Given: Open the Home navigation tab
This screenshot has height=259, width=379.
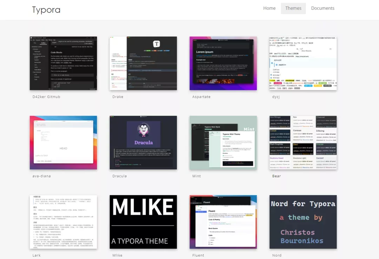Looking at the screenshot, I should point(269,8).
